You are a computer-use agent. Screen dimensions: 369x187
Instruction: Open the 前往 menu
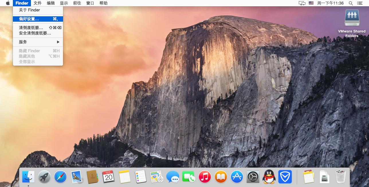click(77, 3)
